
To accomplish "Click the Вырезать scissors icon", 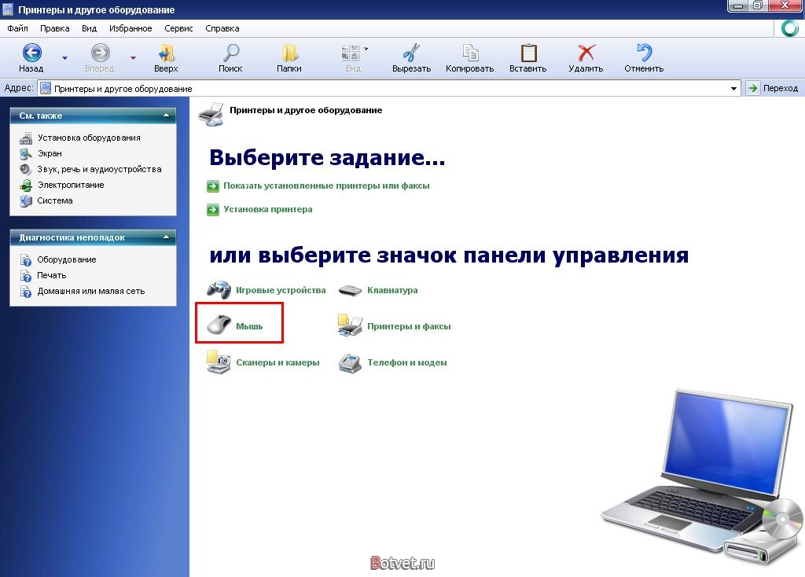I will tap(411, 53).
